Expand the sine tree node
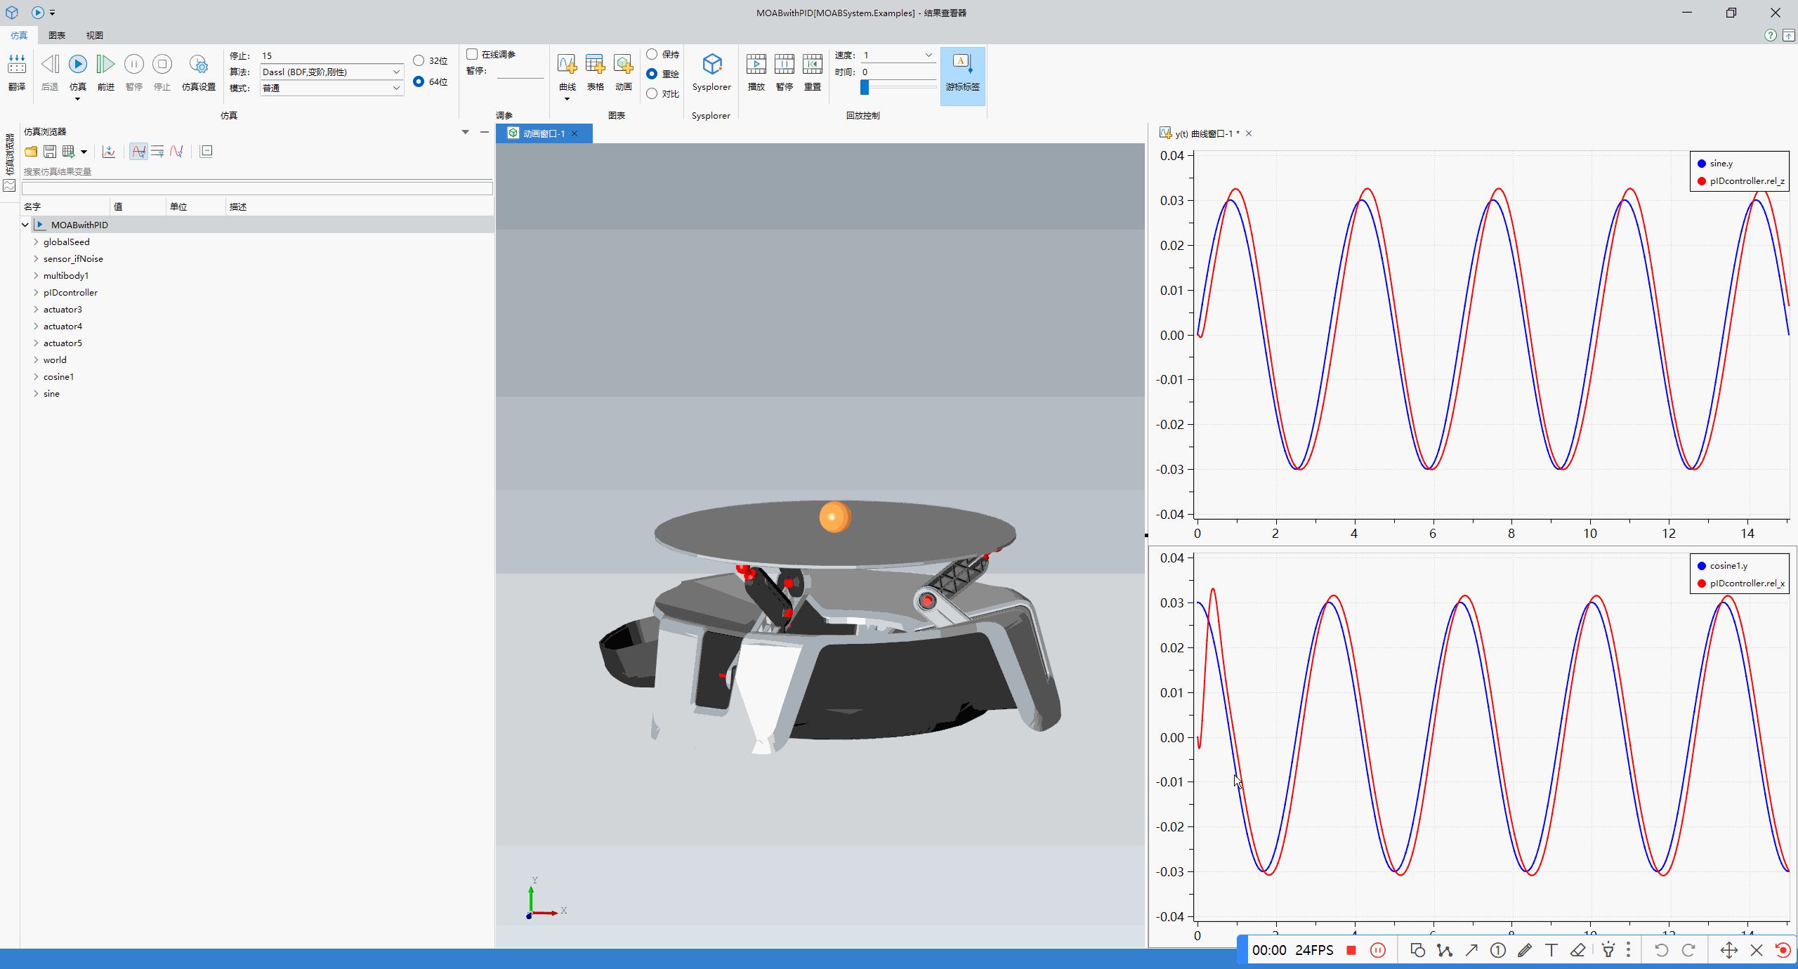The width and height of the screenshot is (1798, 969). [x=36, y=393]
